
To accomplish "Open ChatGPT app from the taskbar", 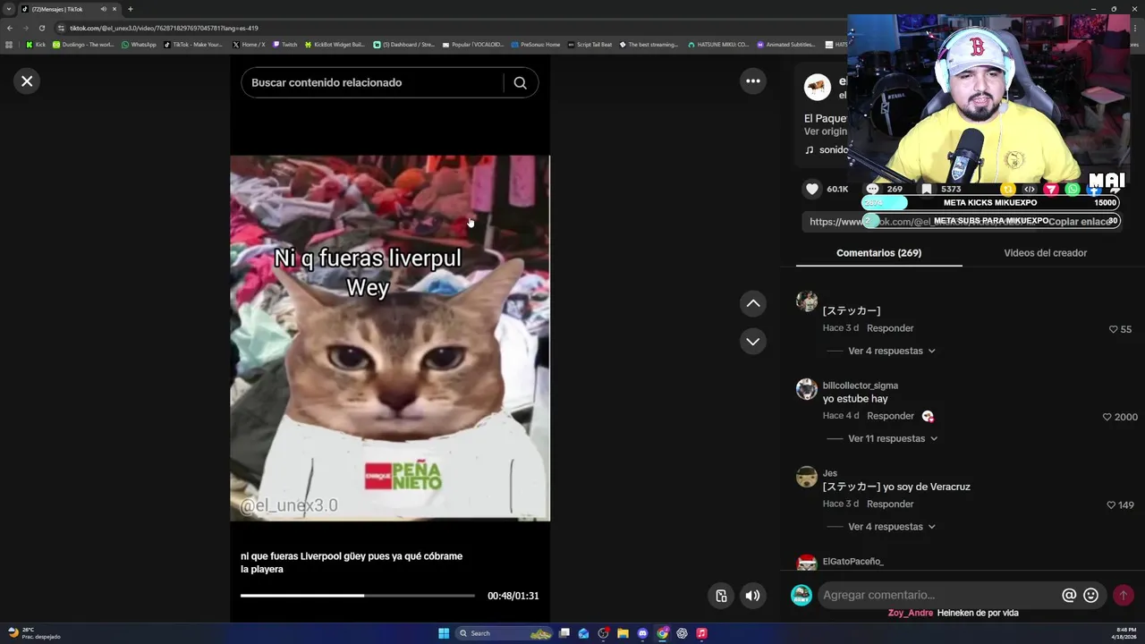I will (682, 633).
